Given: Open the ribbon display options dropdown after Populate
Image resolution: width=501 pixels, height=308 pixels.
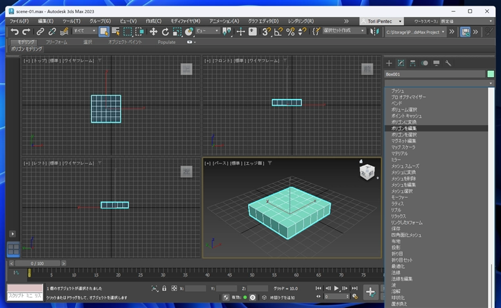Looking at the screenshot, I should click(191, 42).
